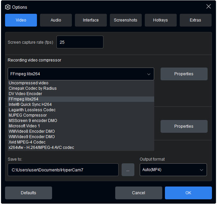The height and width of the screenshot is (205, 217).
Task: Collapse the video compressor dropdown
Action: pos(148,74)
